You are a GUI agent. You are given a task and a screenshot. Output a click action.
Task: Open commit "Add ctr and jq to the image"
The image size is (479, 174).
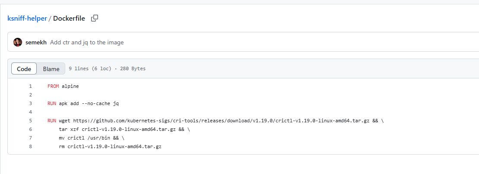pyautogui.click(x=87, y=42)
